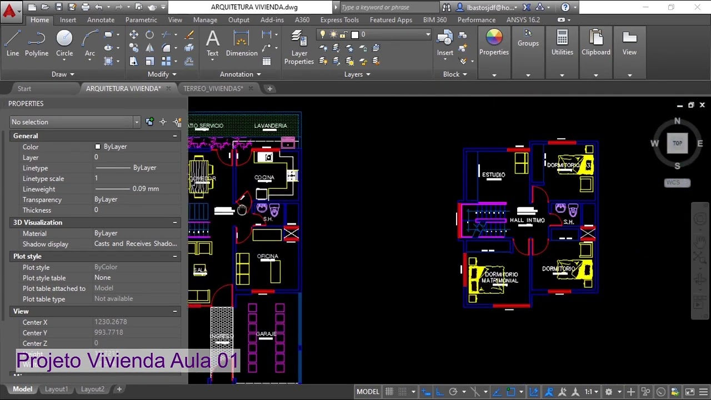
Task: Click the Quick Select icon in Properties palette
Action: pos(177,122)
